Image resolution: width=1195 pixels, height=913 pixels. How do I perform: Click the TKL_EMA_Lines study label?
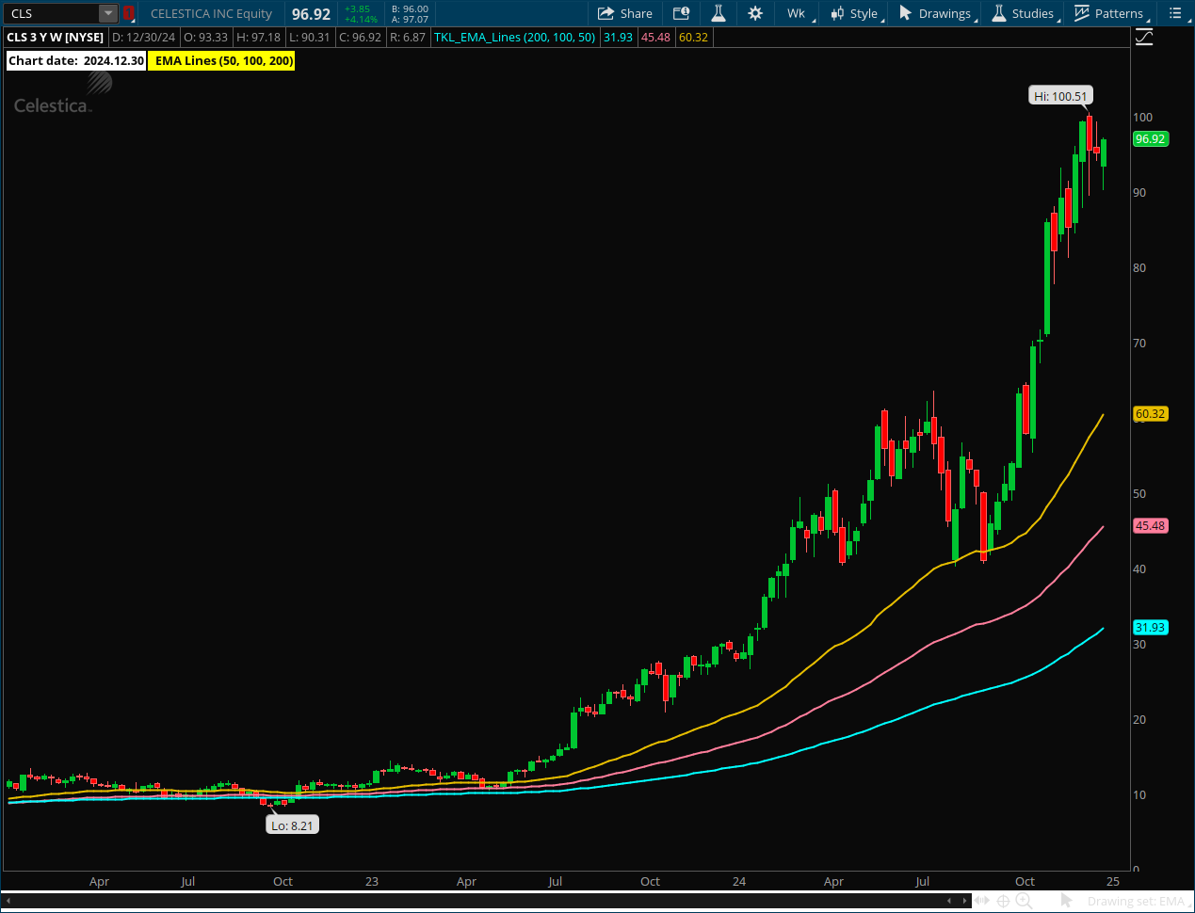click(514, 38)
